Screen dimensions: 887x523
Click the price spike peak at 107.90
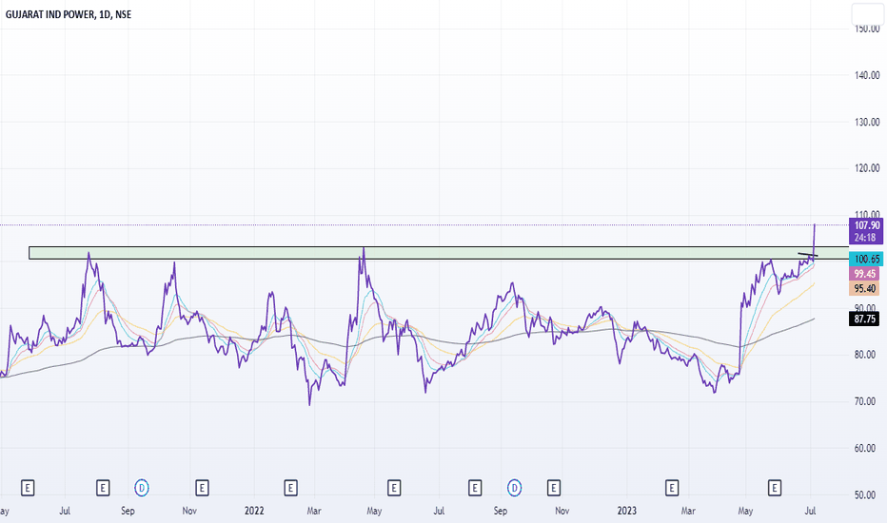815,225
